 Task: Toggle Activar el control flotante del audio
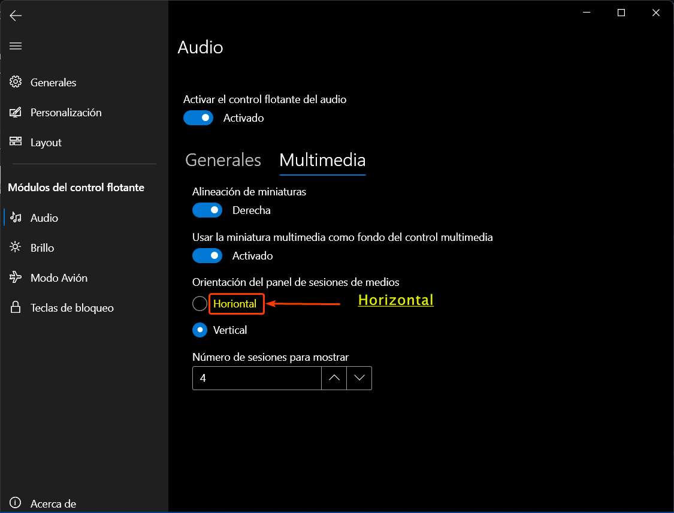point(198,118)
